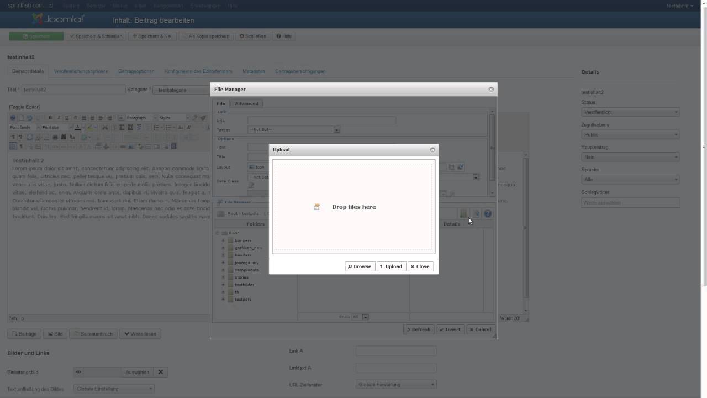707x398 pixels.
Task: Click the Insert button in File Manager
Action: coord(450,329)
